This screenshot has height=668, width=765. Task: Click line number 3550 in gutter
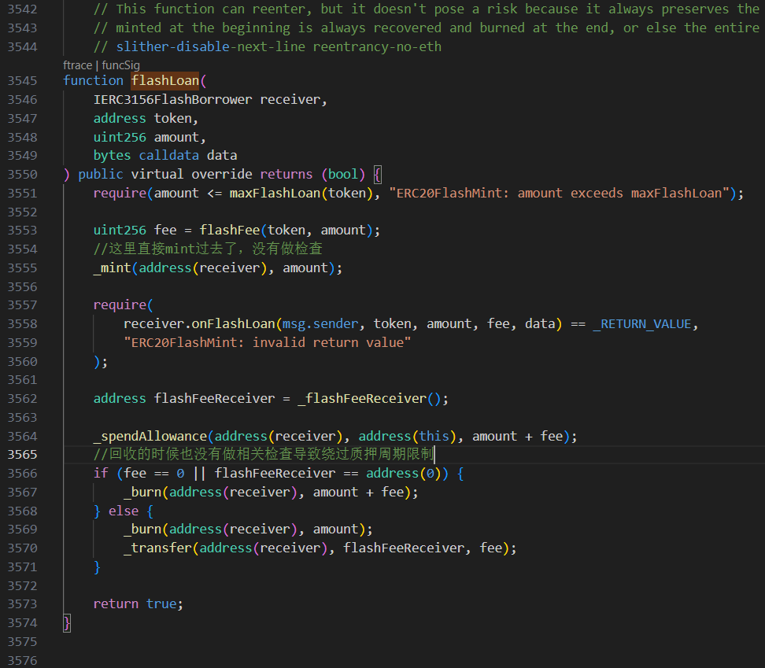click(x=23, y=175)
